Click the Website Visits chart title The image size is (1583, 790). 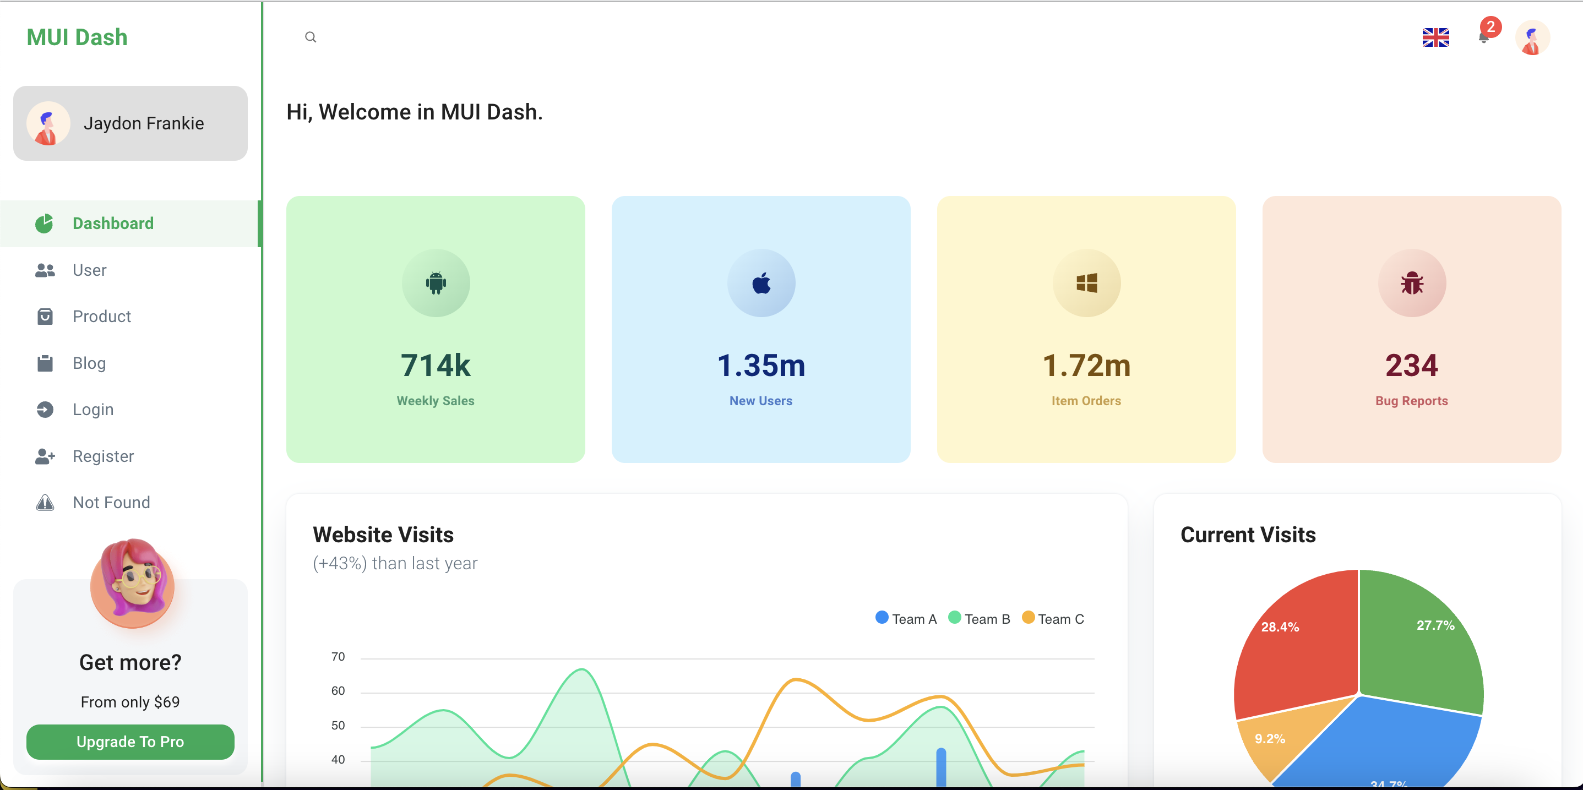click(x=383, y=535)
